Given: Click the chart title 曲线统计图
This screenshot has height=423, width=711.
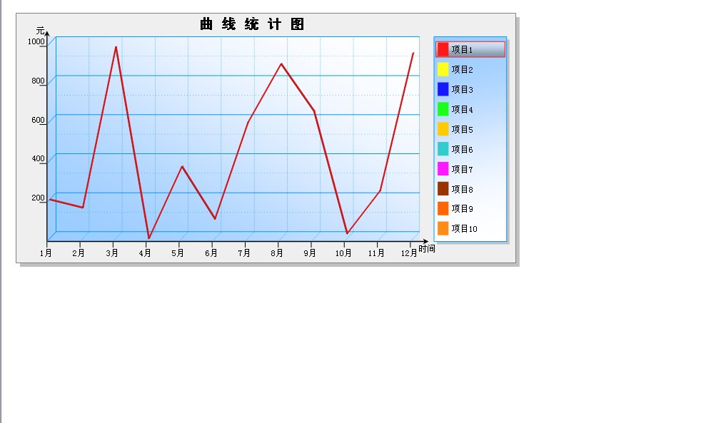Looking at the screenshot, I should [252, 24].
